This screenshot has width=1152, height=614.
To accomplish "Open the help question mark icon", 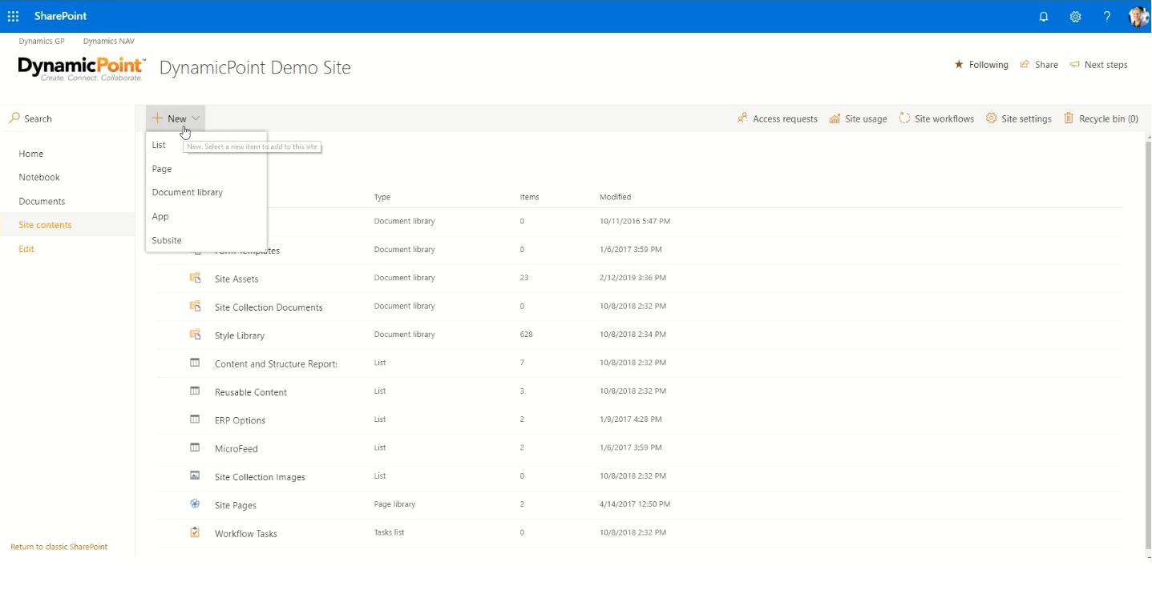I will 1107,16.
